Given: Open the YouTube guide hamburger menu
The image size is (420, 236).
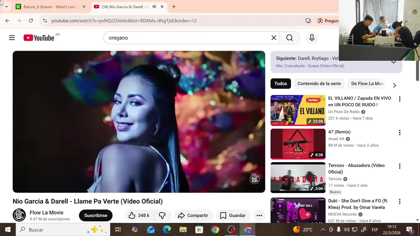Looking at the screenshot, I should [x=12, y=38].
